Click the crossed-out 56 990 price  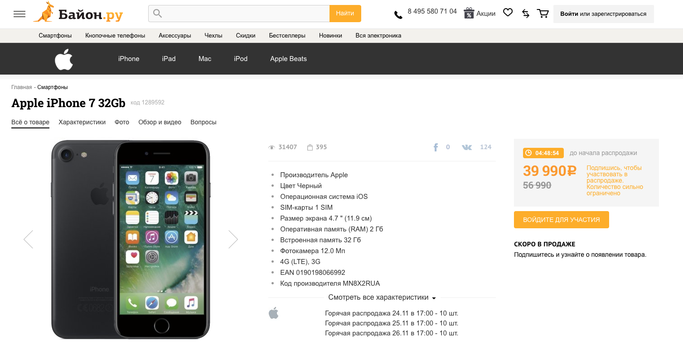(537, 185)
